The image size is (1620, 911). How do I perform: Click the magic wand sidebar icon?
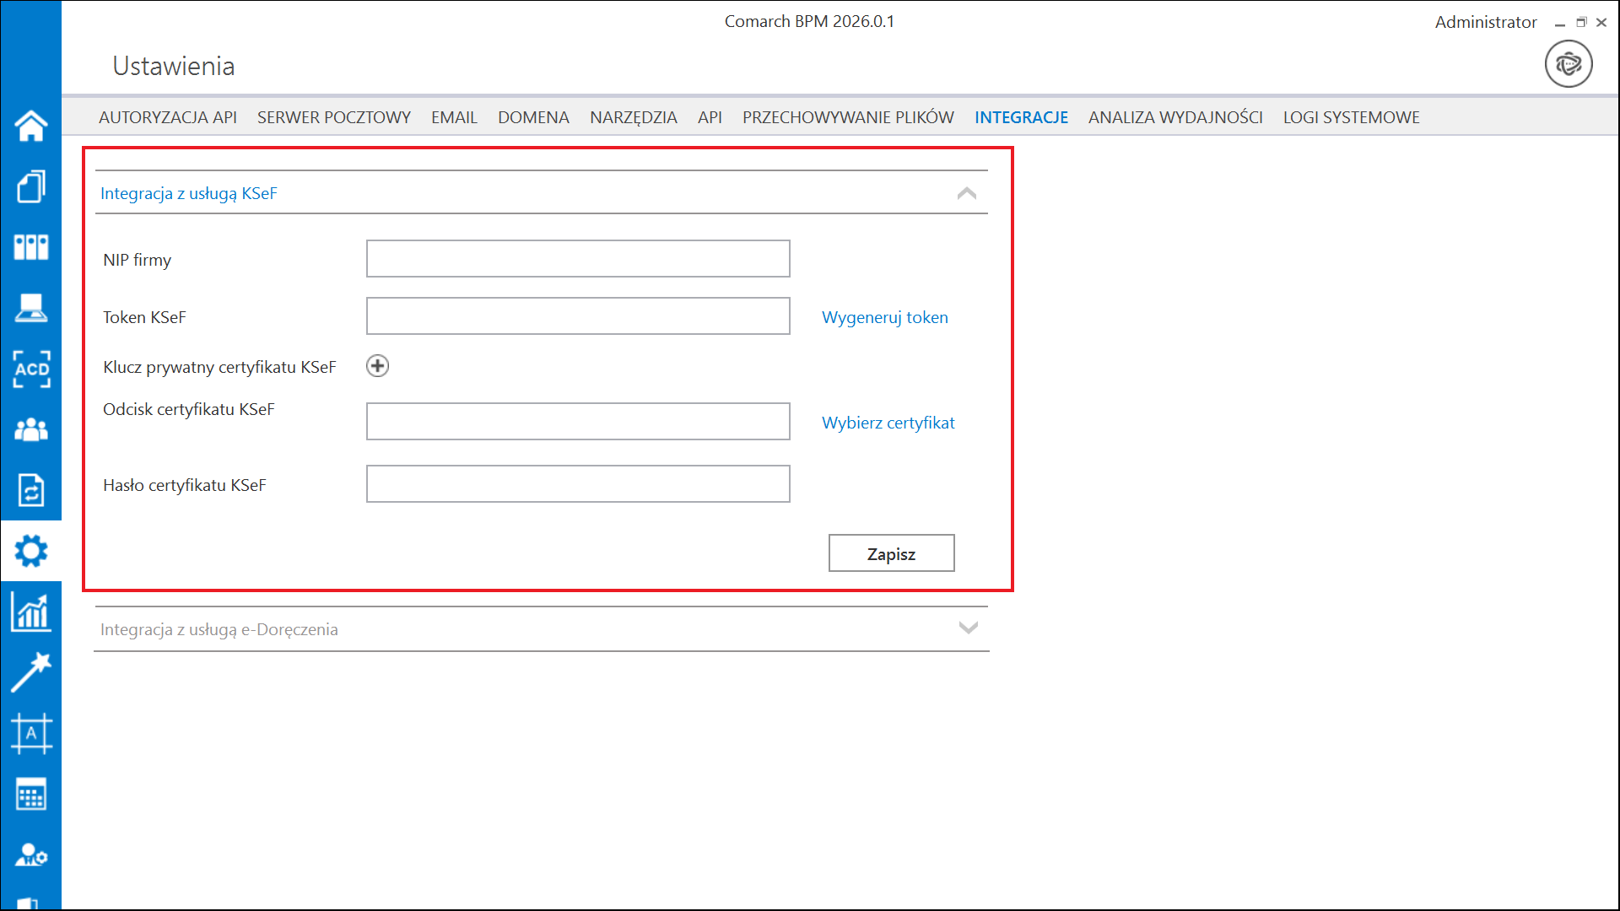pos(31,672)
